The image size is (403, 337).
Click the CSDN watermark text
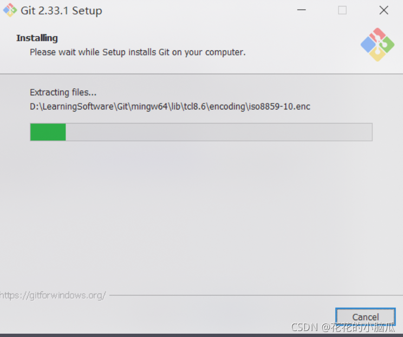[x=342, y=327]
